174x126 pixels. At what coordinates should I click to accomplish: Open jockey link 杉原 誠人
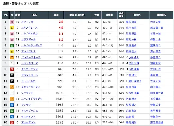(x=131, y=105)
